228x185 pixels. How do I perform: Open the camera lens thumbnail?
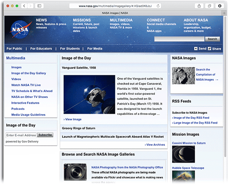point(75,172)
